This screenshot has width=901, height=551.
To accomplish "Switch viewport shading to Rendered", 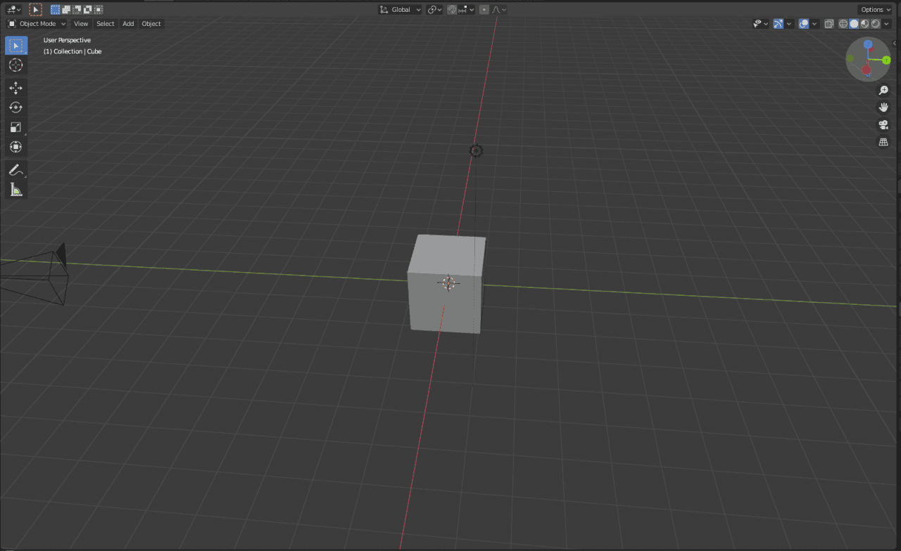I will (x=875, y=23).
